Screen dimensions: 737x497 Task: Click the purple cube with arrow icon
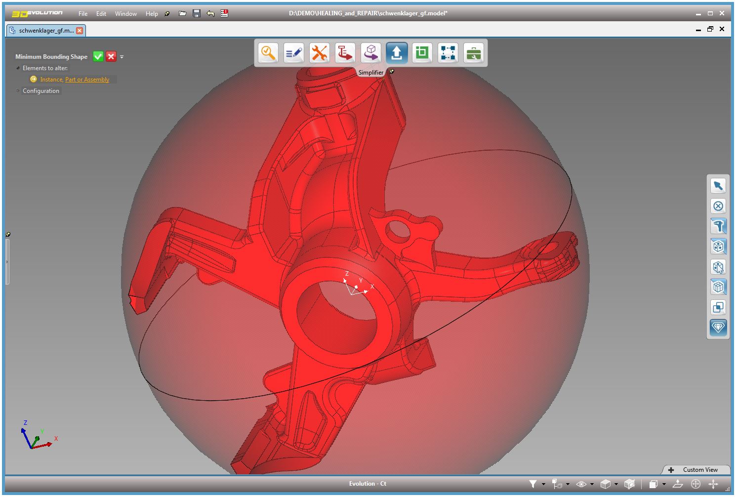coord(371,53)
